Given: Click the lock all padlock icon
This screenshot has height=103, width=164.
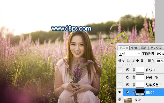Looking at the screenshot, I should (142, 61).
